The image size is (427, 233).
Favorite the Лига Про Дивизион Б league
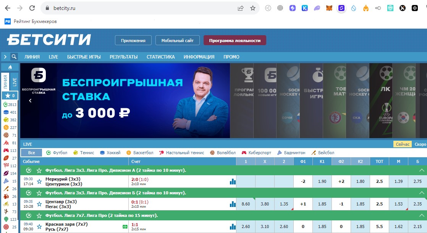(x=39, y=193)
